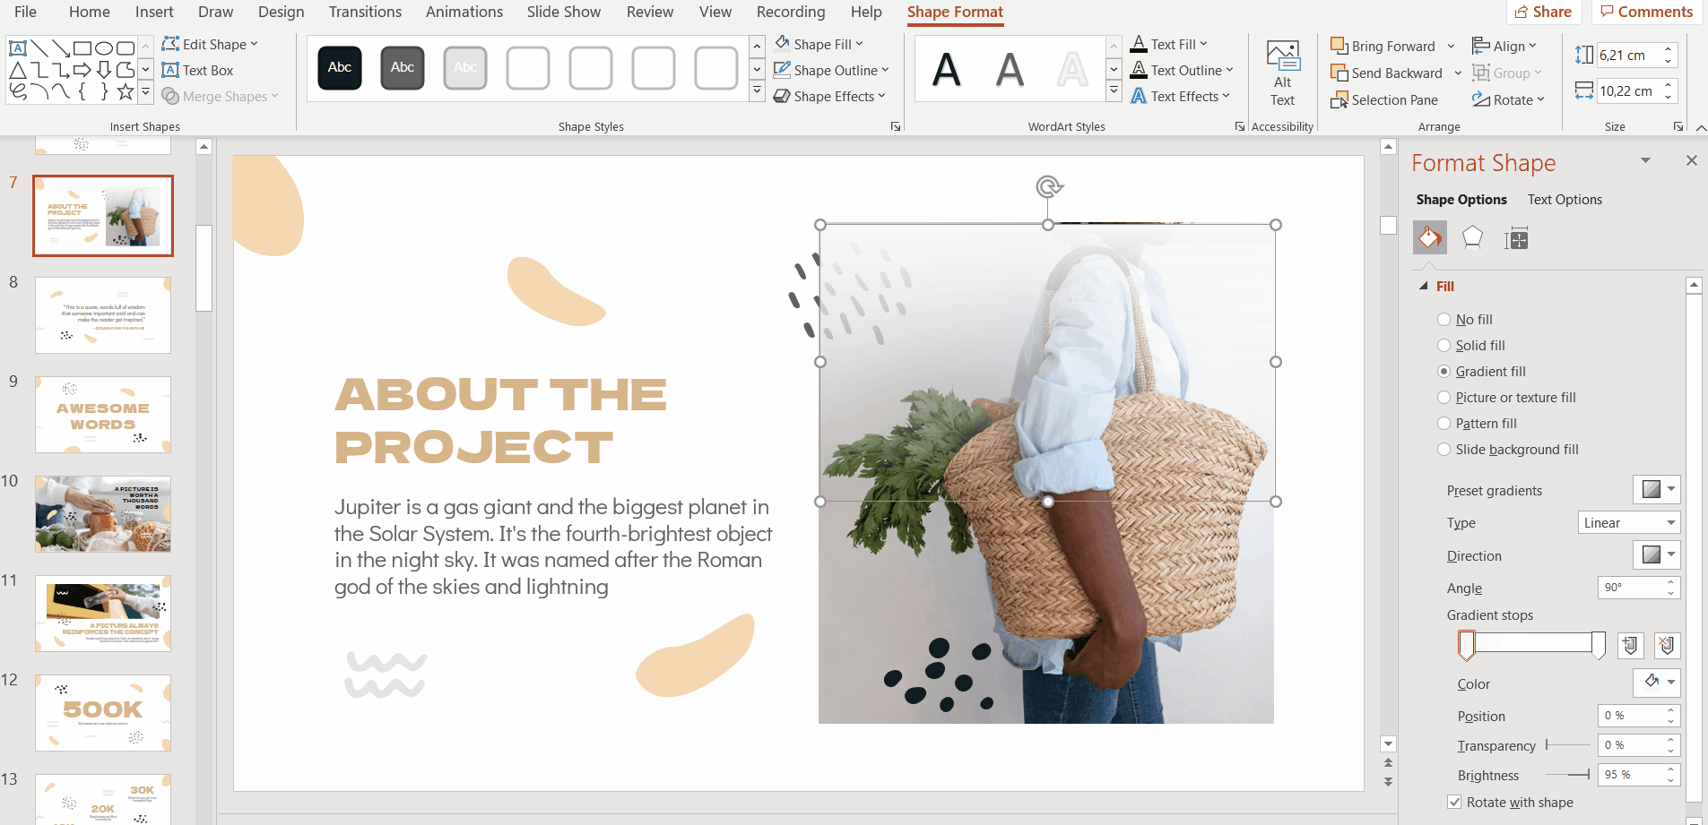Switch to the Insert tab

tap(154, 12)
